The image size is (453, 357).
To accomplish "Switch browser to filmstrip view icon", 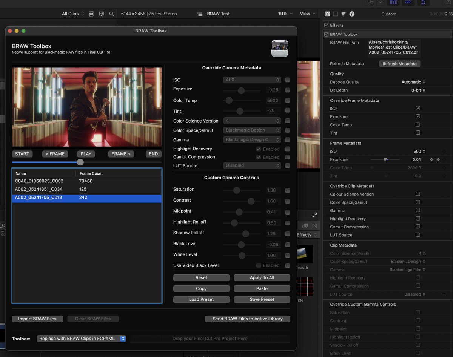I will [101, 14].
